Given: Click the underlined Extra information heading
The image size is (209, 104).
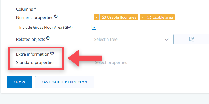Looking at the screenshot, I should pos(33,54).
